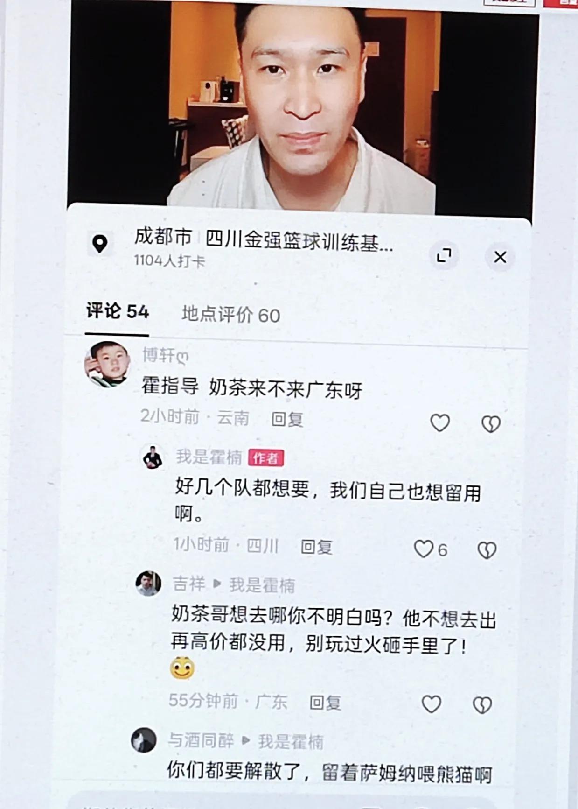Open 博轩's profile avatar
Screen dimensions: 578x809
pos(107,364)
